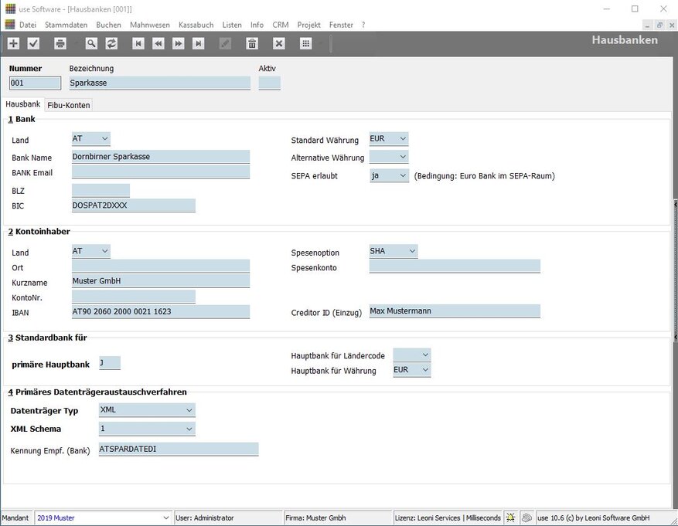The width and height of the screenshot is (678, 526).
Task: Switch to the Fibu-Konten tab
Action: 69,105
